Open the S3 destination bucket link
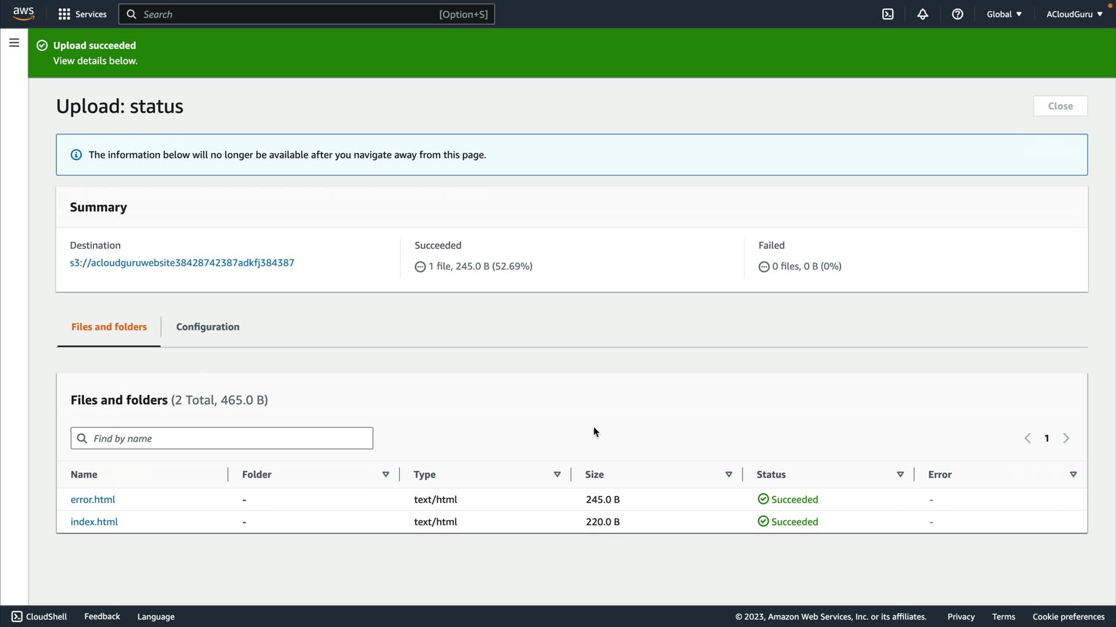Viewport: 1116px width, 627px height. pyautogui.click(x=182, y=262)
